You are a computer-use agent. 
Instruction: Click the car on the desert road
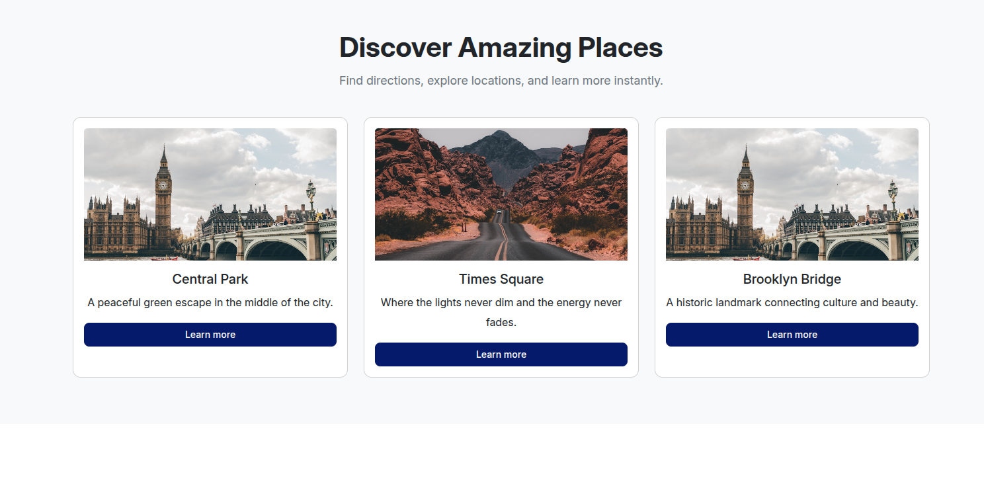[498, 212]
